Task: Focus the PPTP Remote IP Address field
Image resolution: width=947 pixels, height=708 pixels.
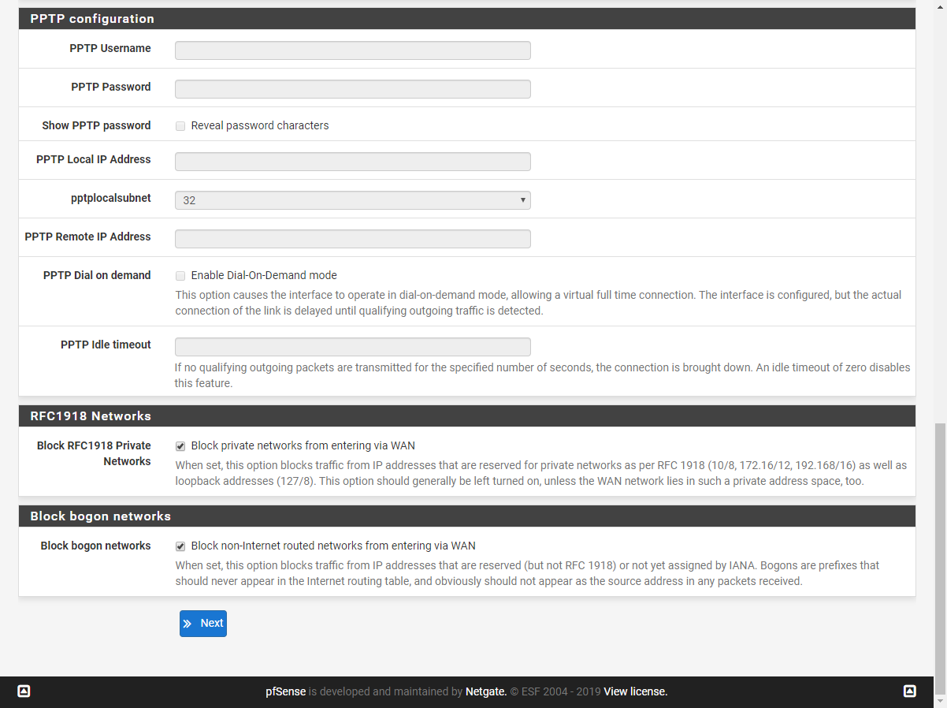Action: pyautogui.click(x=352, y=239)
